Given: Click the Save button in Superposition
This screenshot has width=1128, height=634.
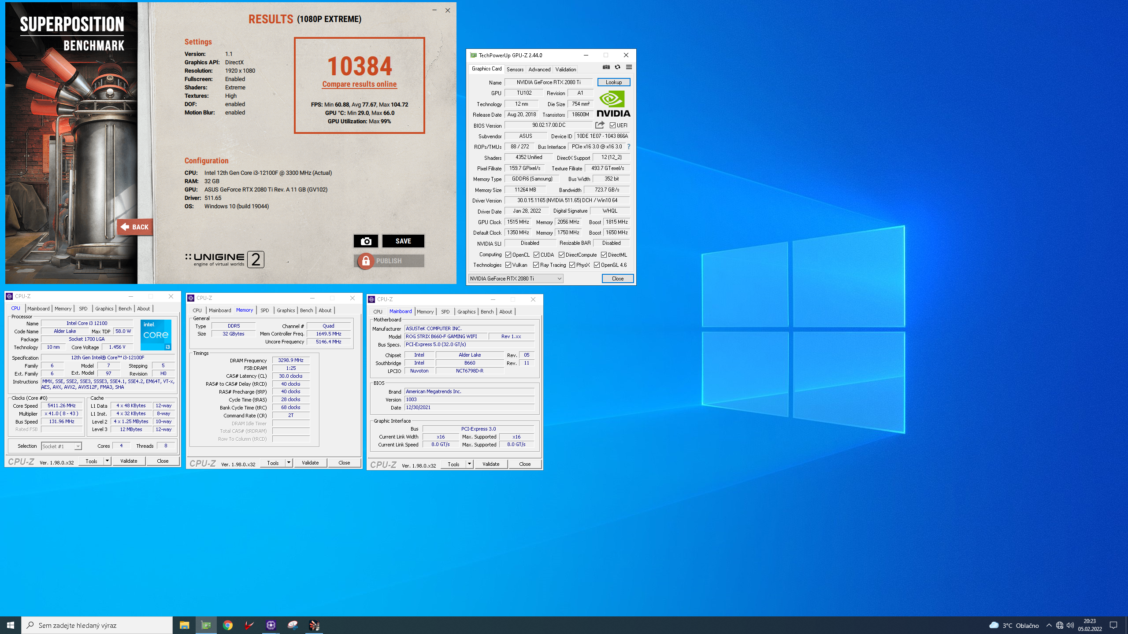Looking at the screenshot, I should [403, 241].
